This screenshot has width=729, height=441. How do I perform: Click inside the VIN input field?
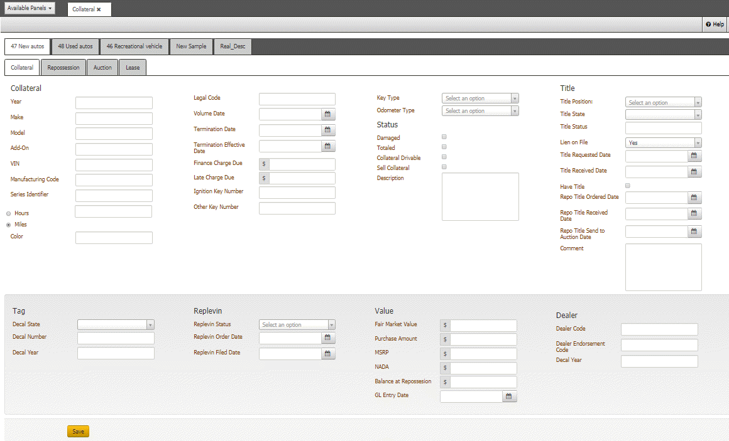(113, 164)
